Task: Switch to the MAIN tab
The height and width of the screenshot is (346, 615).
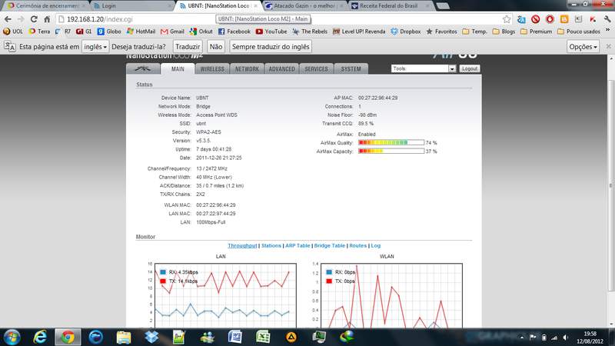Action: (x=178, y=68)
